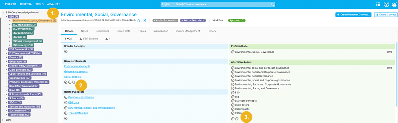
Task: Click Add to Exclude-list button
Action: [165, 20]
